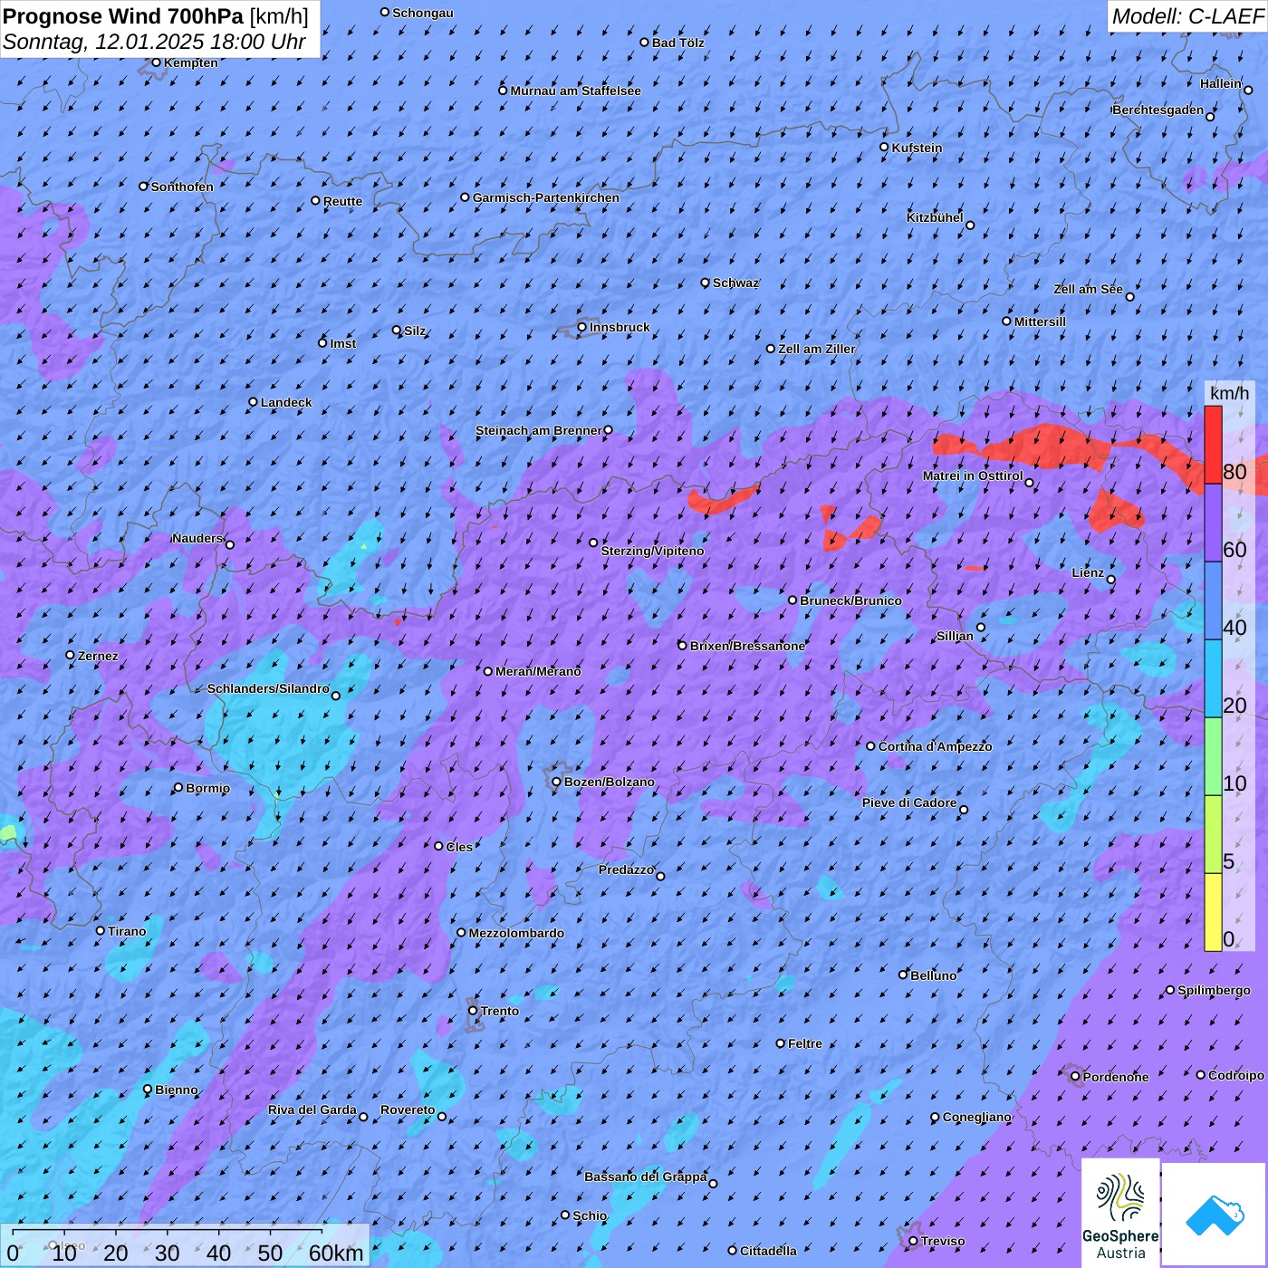Click the Hallein location dot

1248,90
